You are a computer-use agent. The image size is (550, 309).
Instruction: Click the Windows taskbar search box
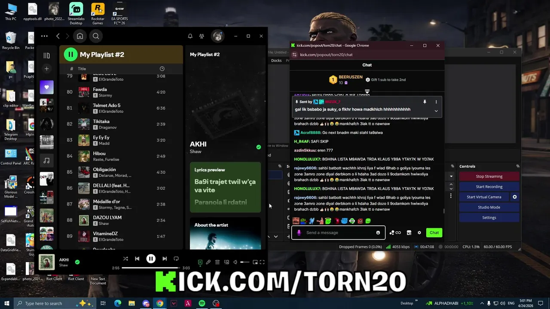coord(55,303)
